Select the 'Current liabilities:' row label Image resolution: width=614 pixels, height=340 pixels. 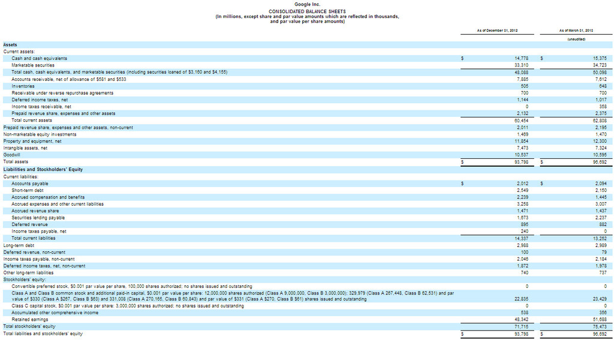point(22,177)
